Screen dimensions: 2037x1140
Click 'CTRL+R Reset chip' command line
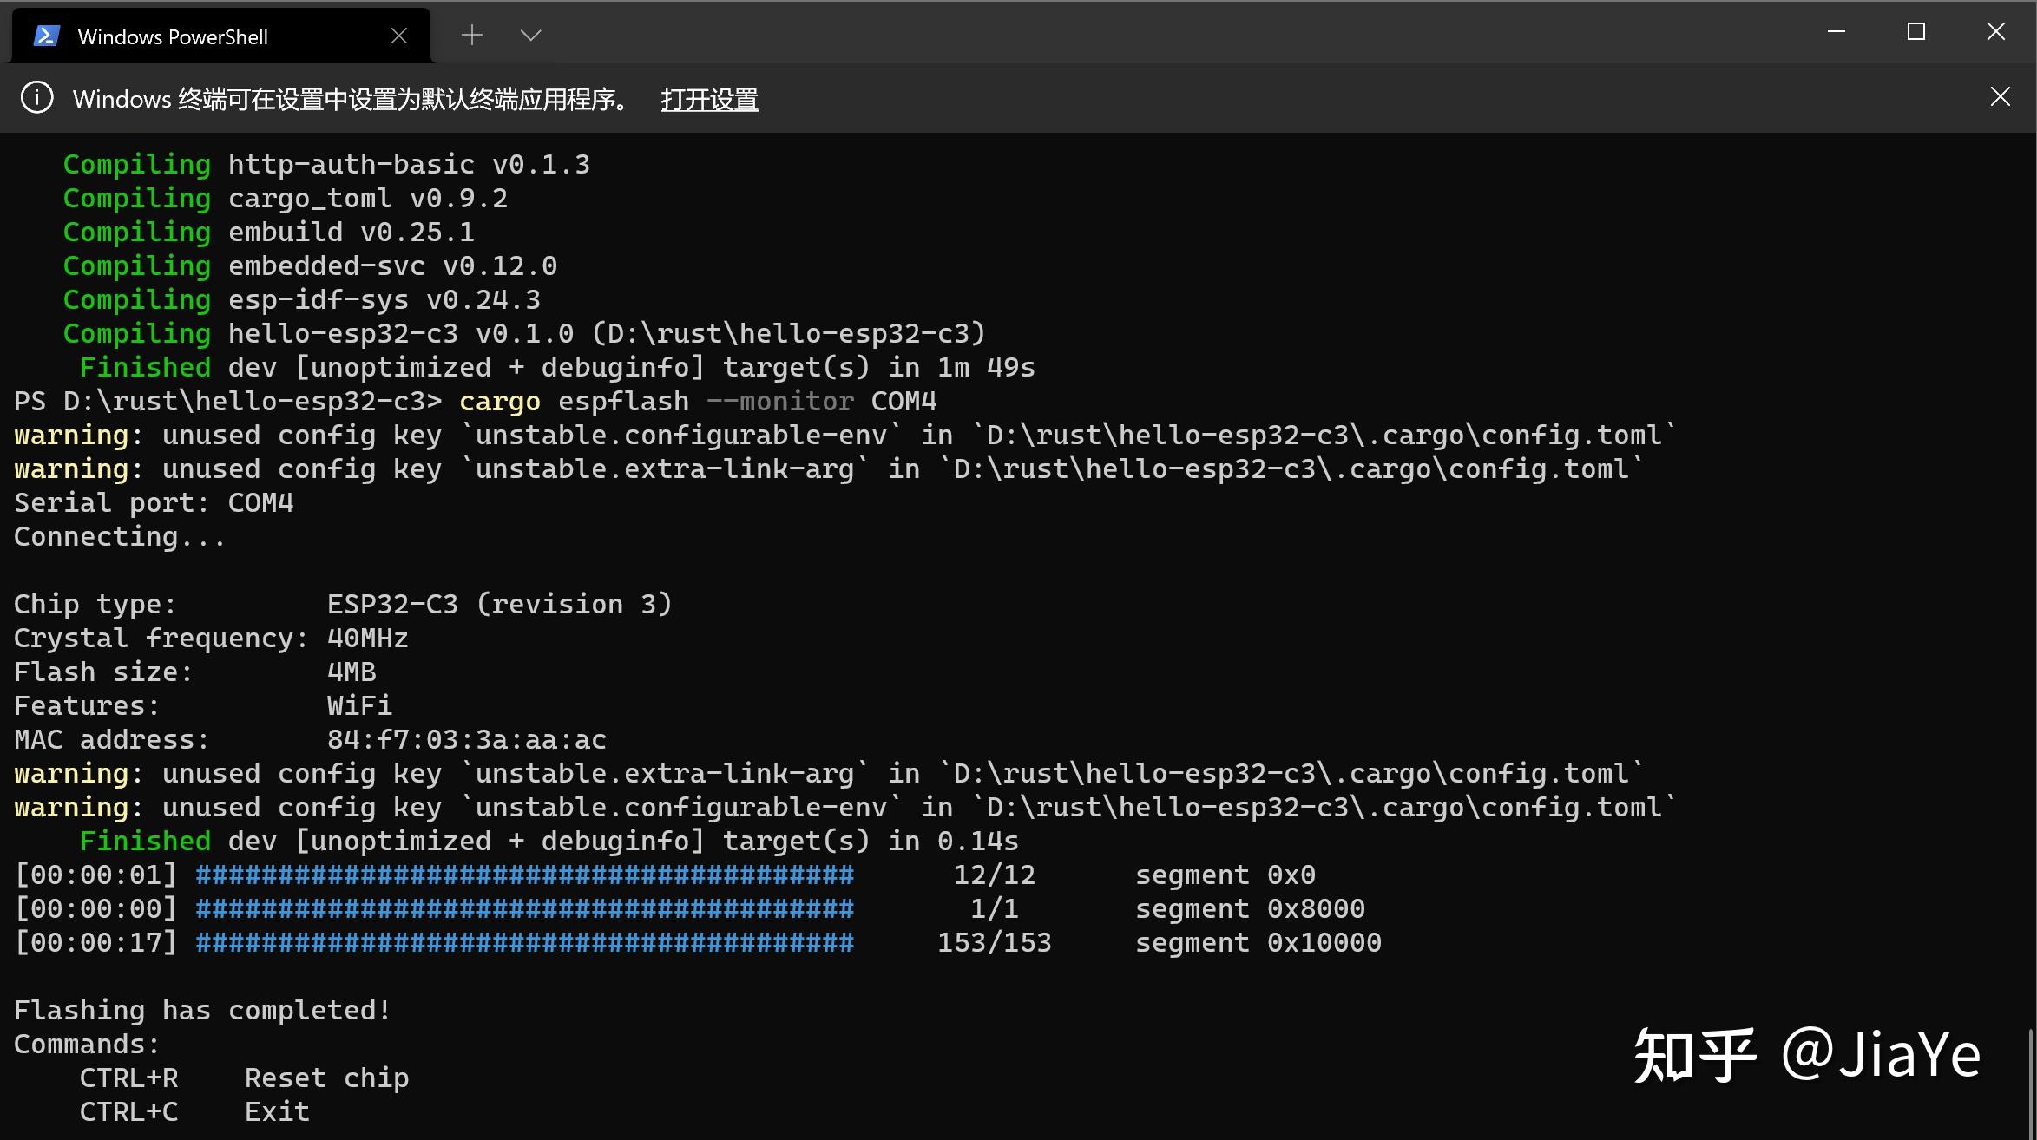coord(244,1078)
